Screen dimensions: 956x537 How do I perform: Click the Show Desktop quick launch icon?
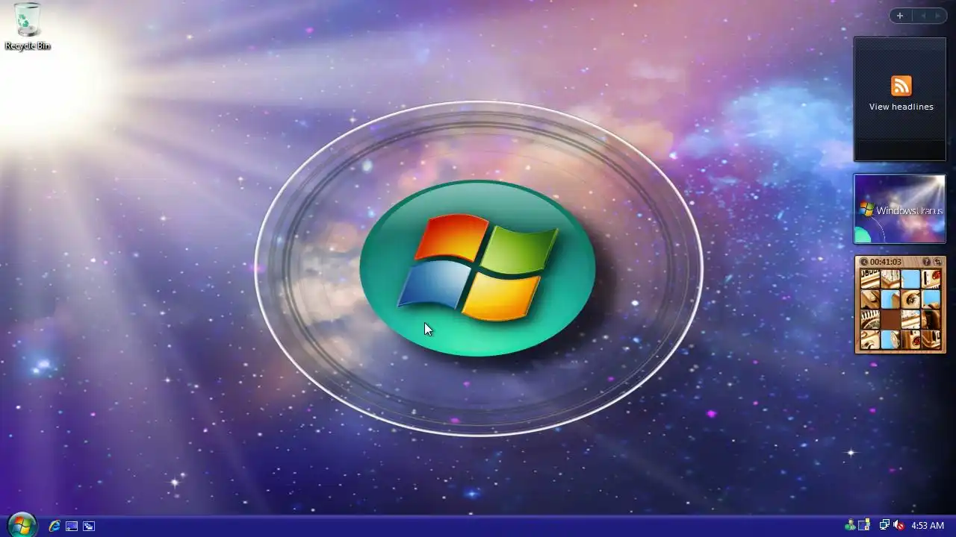tap(72, 526)
